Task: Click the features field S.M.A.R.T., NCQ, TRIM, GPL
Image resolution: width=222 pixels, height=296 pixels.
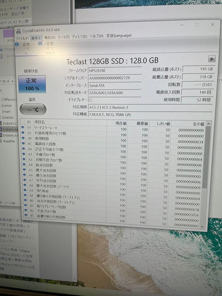Action: pos(150,114)
